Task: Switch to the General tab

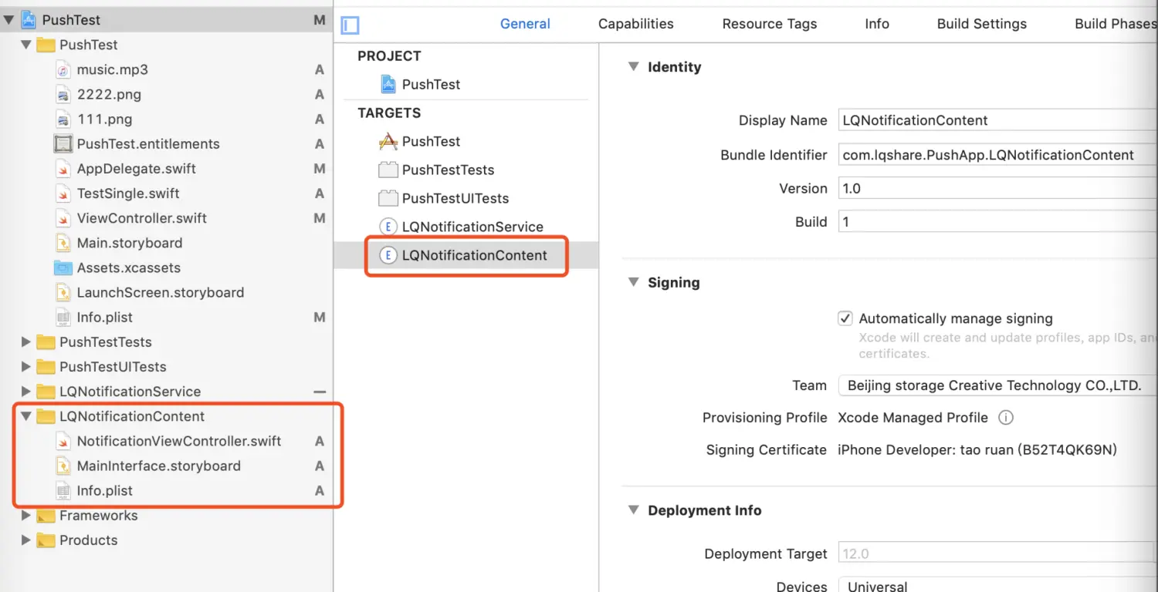Action: pyautogui.click(x=525, y=24)
